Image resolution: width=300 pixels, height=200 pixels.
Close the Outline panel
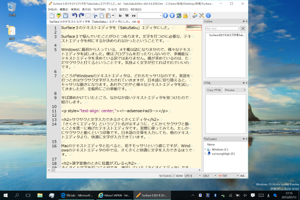[246, 21]
